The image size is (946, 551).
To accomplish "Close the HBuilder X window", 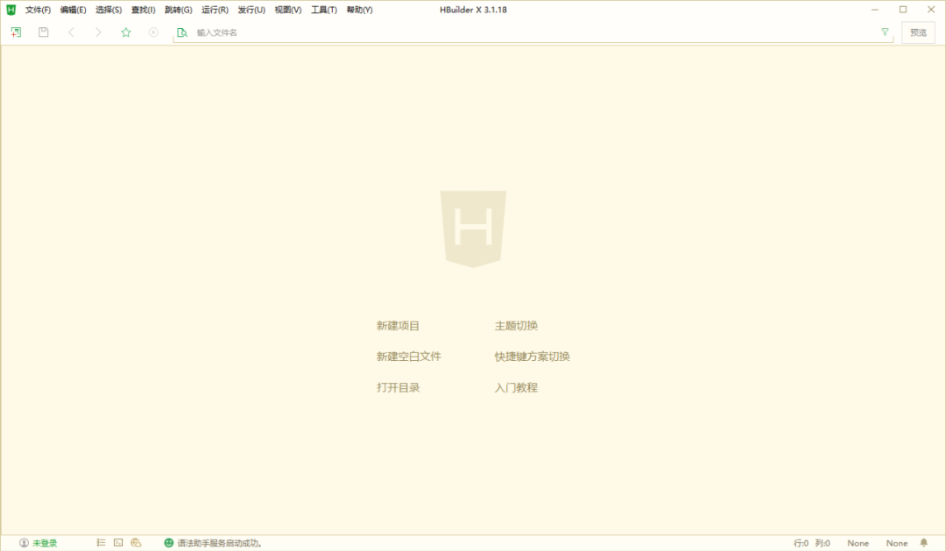I will 931,10.
